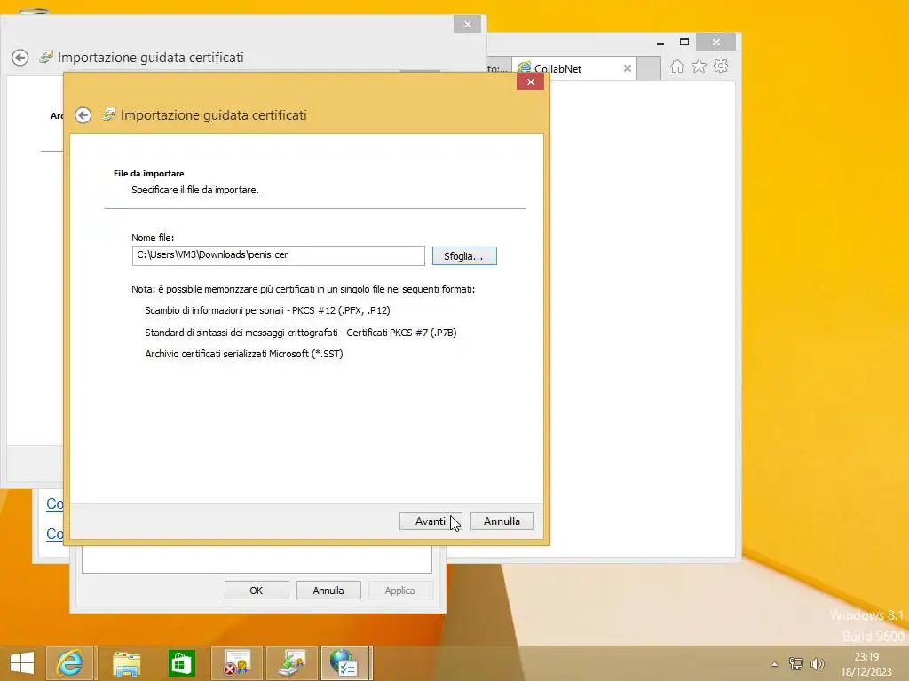The width and height of the screenshot is (909, 681).
Task: Click certificate icon in front wizard title
Action: click(x=109, y=114)
